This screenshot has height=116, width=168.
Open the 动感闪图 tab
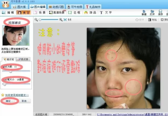point(56,7)
